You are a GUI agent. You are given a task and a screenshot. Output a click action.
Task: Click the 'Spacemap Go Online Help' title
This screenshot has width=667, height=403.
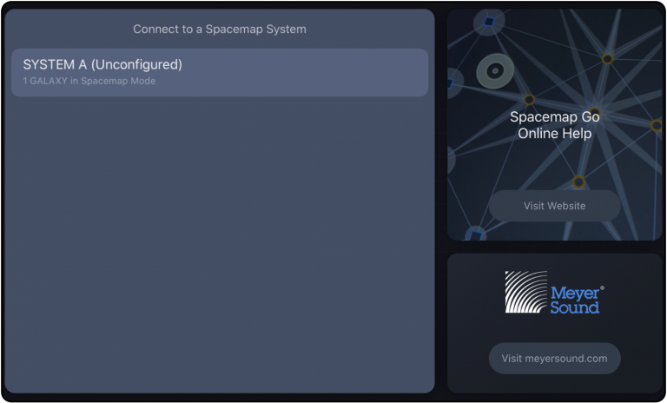(555, 125)
